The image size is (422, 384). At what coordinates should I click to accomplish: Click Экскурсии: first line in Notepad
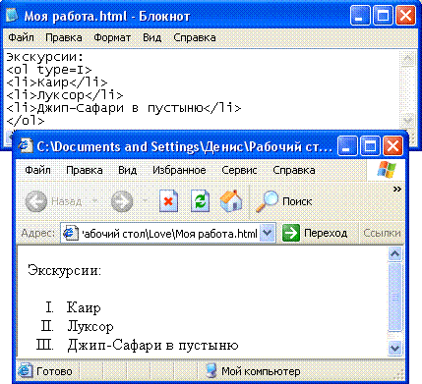click(x=45, y=57)
